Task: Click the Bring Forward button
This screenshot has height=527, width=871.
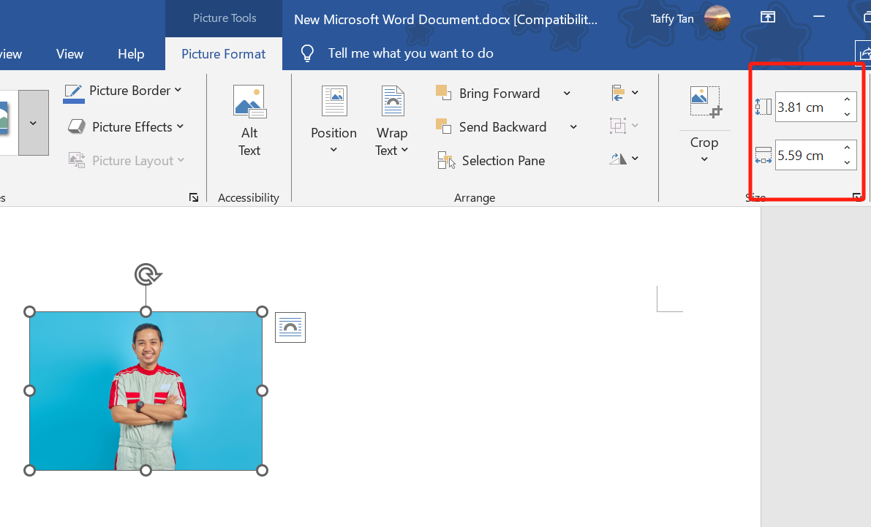Action: pyautogui.click(x=489, y=94)
